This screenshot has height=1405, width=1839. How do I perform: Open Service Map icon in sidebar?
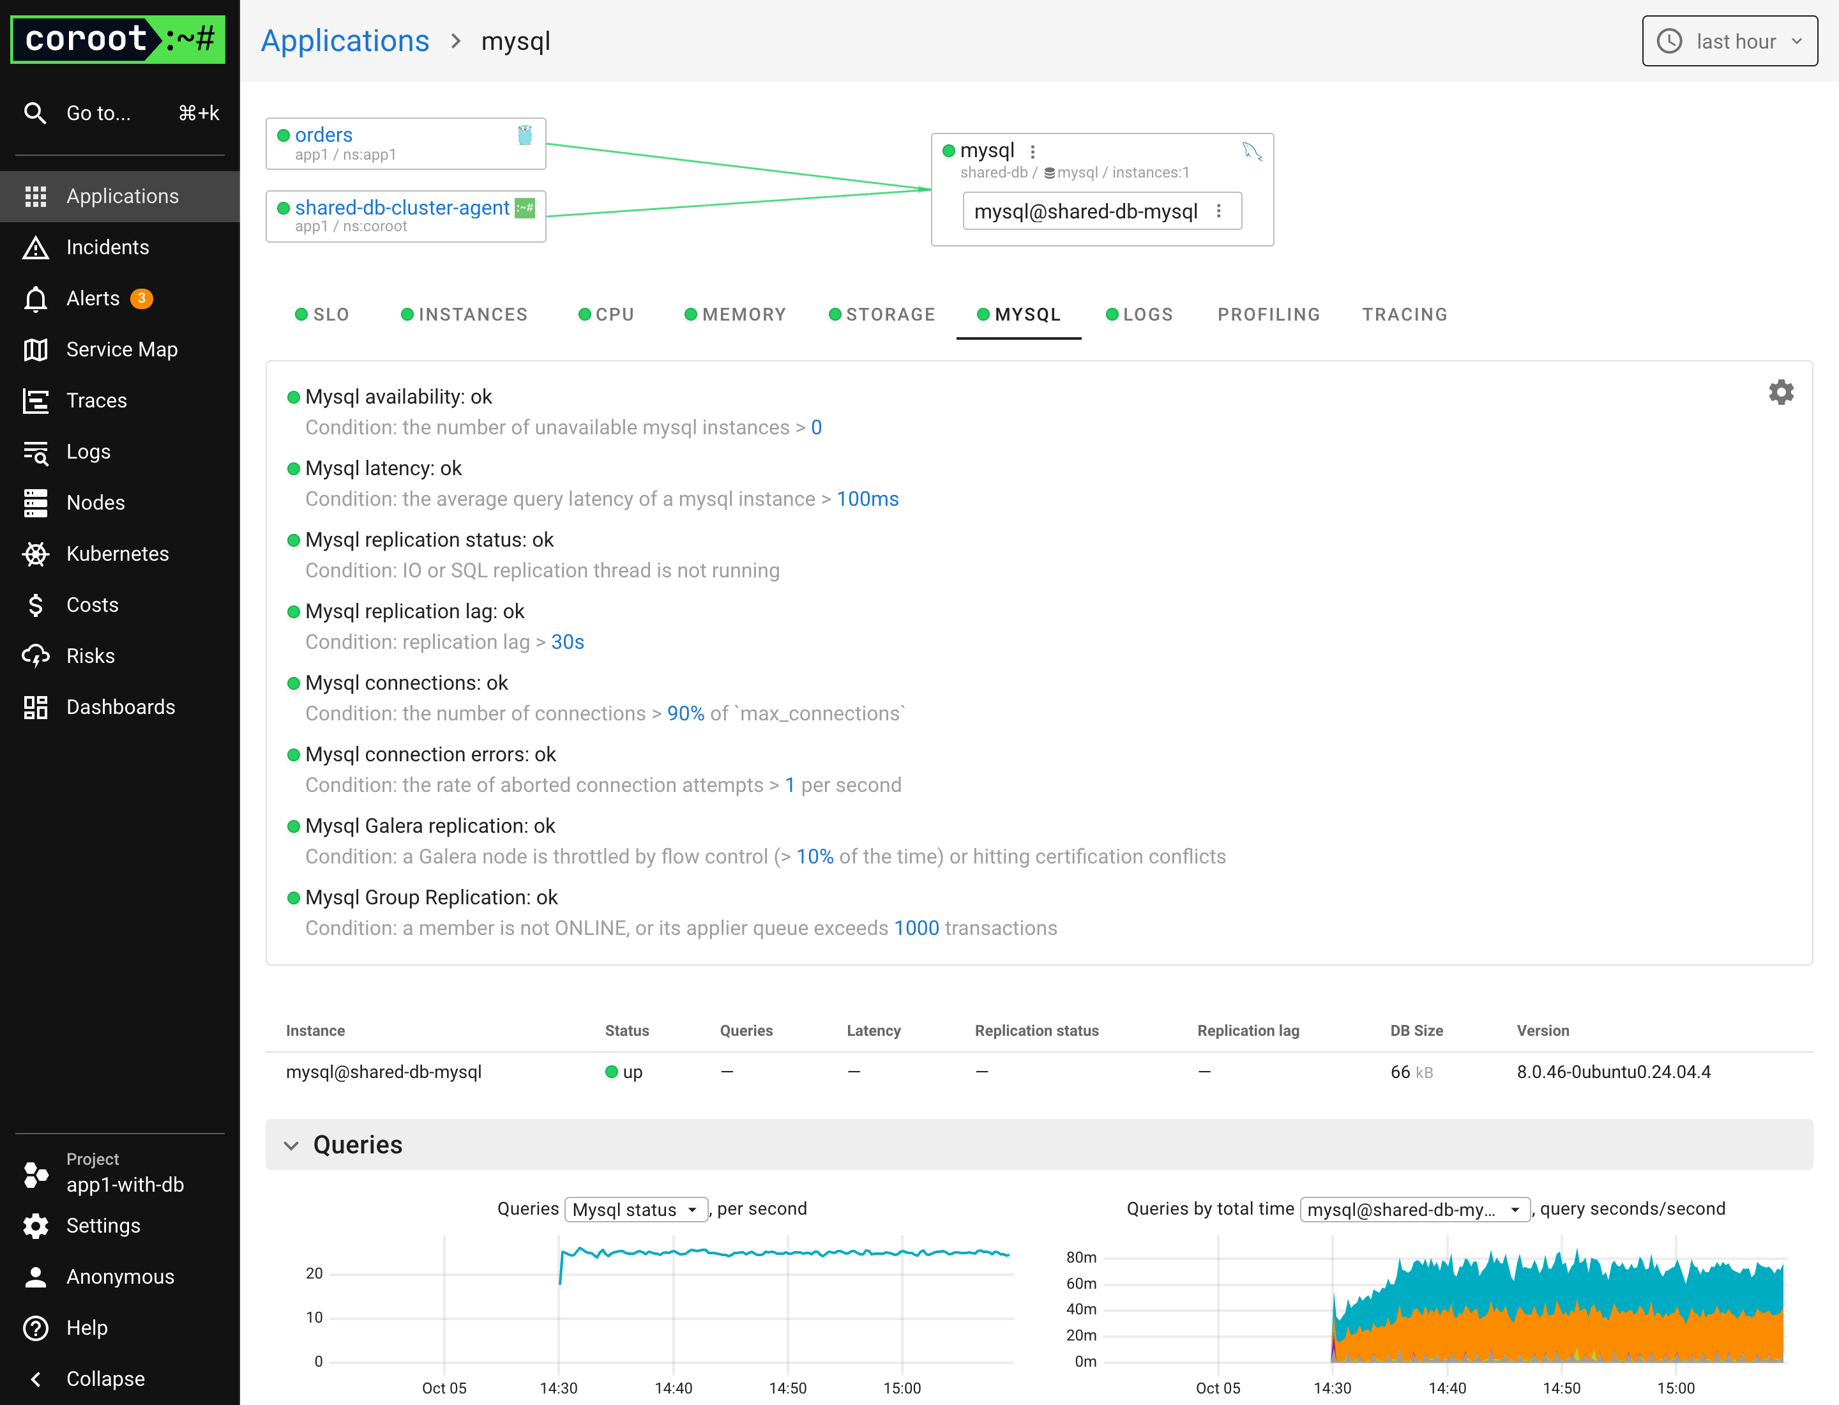[x=35, y=349]
